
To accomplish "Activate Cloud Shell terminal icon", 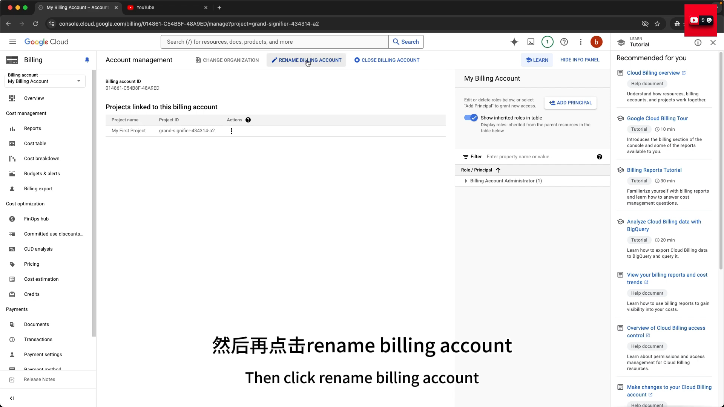I will click(531, 42).
